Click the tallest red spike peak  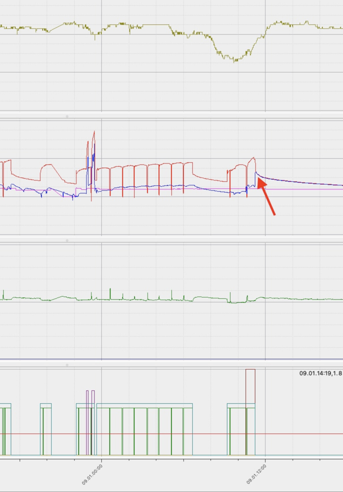click(94, 132)
